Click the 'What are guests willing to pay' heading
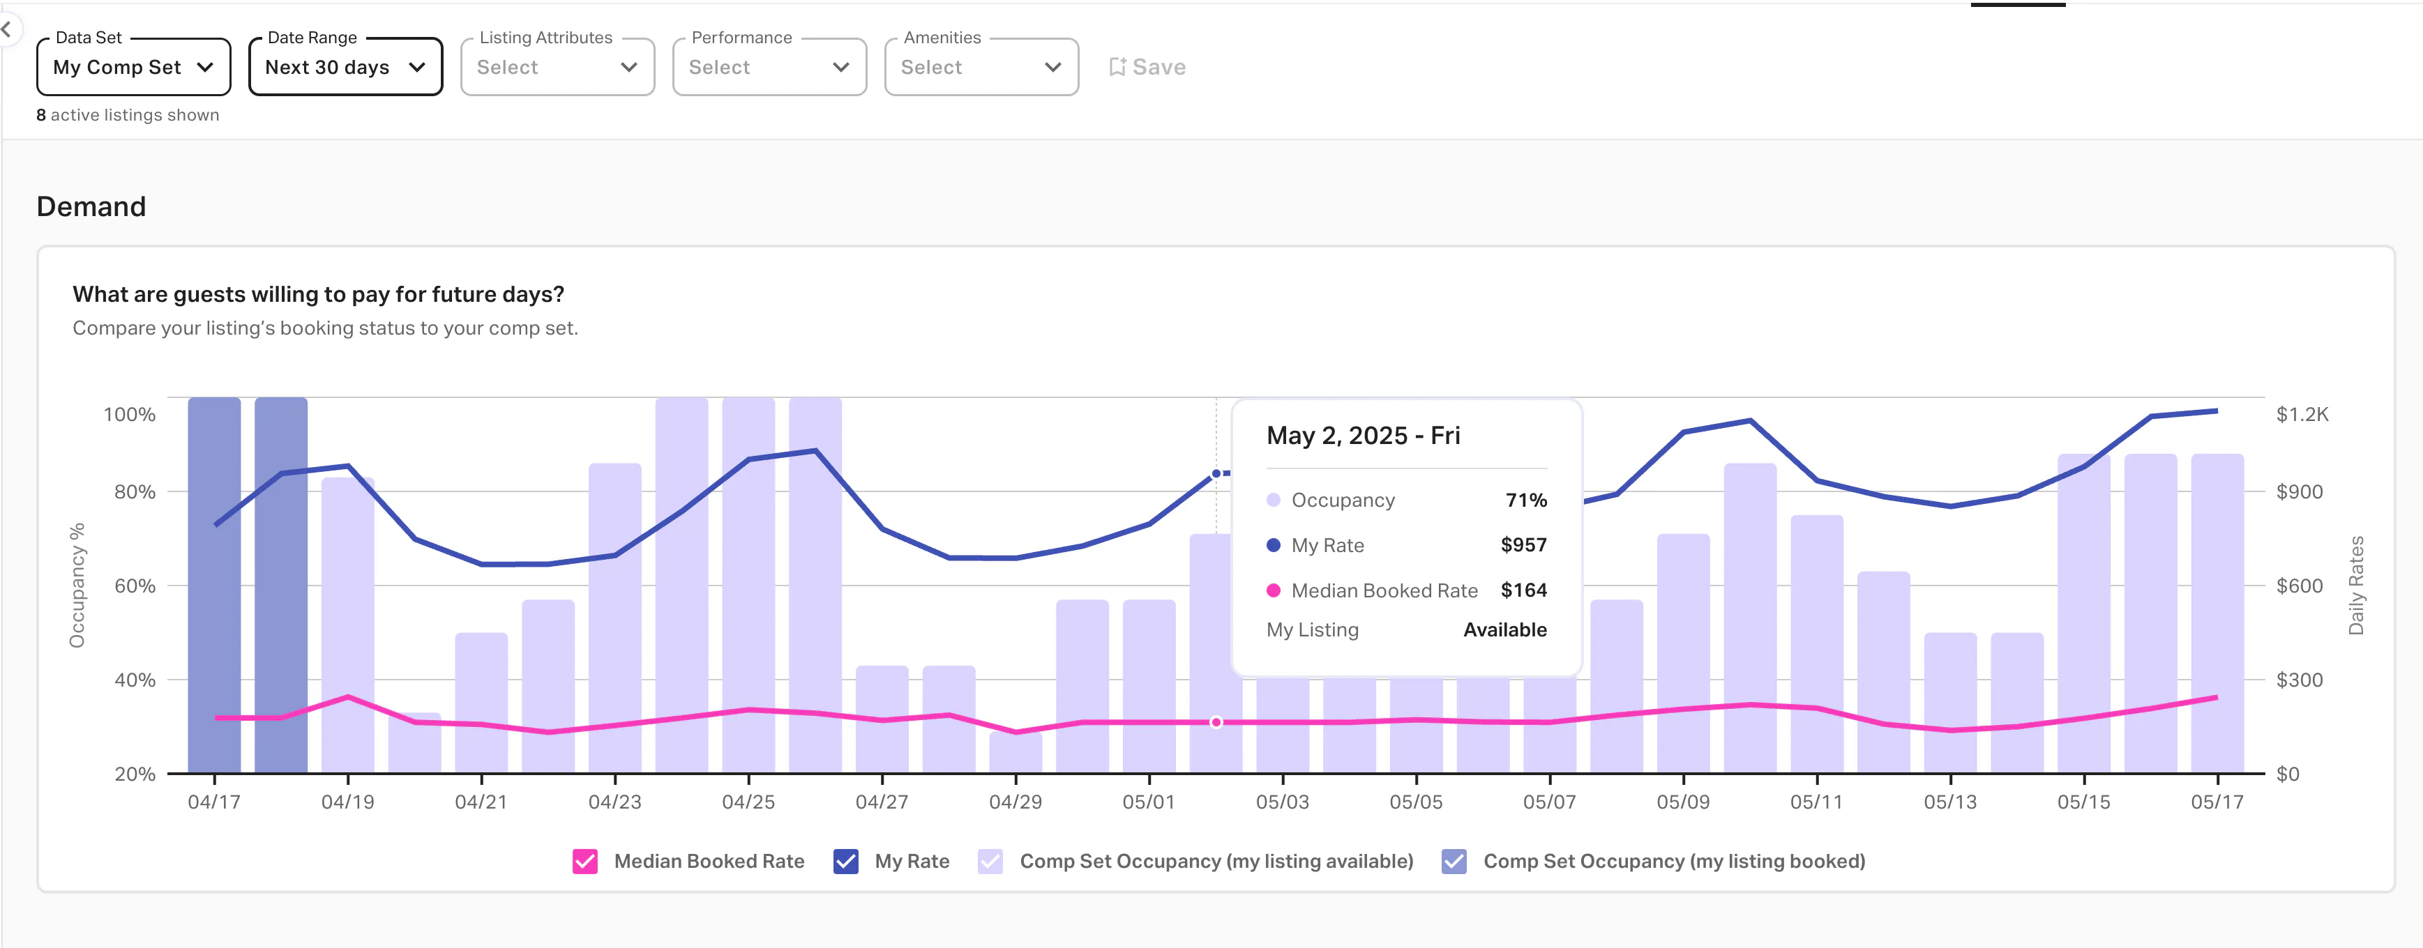Viewport: 2423px width, 948px height. point(319,294)
